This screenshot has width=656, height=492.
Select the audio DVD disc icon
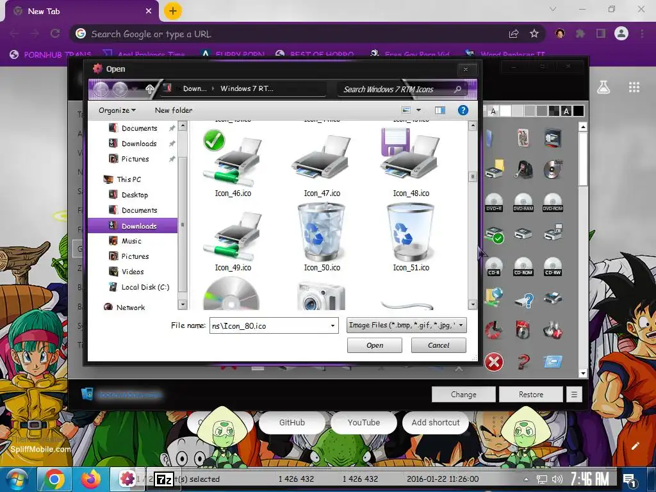click(553, 169)
